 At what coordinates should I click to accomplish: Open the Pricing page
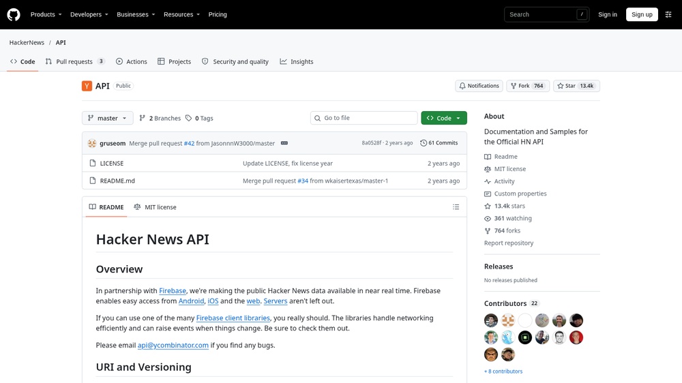point(218,14)
